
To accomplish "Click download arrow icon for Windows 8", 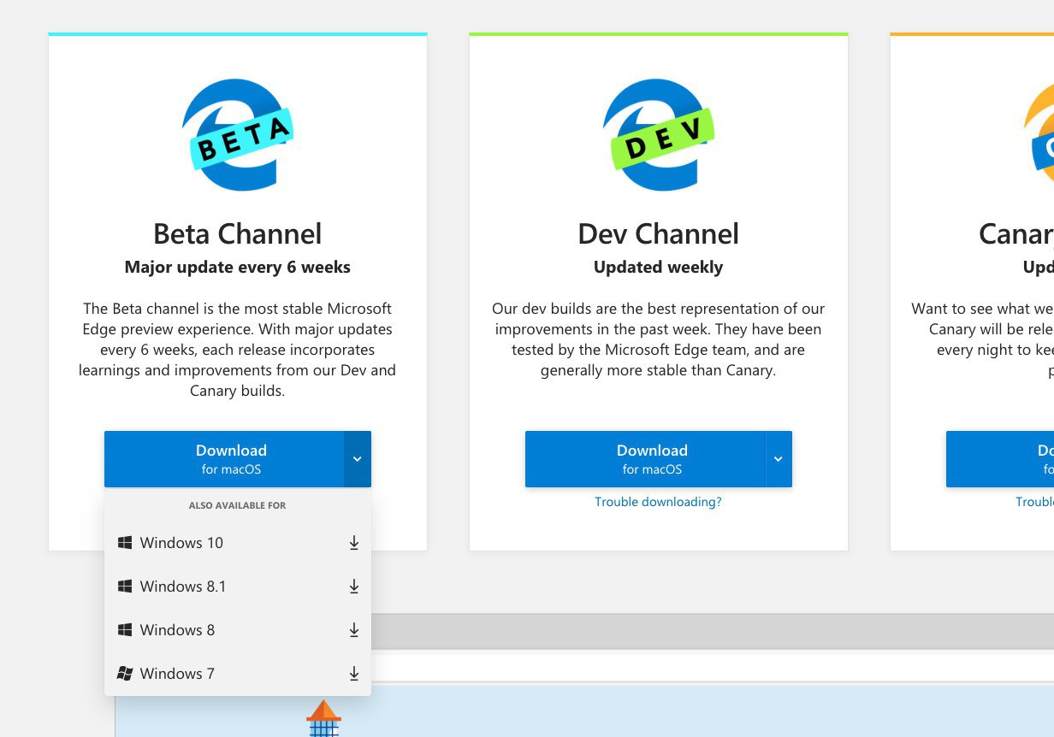I will click(354, 630).
